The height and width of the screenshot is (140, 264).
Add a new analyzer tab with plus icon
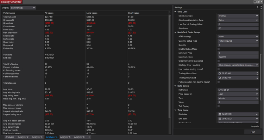[89, 137]
